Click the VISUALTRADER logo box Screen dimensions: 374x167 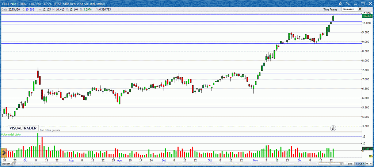pyautogui.click(x=23, y=128)
